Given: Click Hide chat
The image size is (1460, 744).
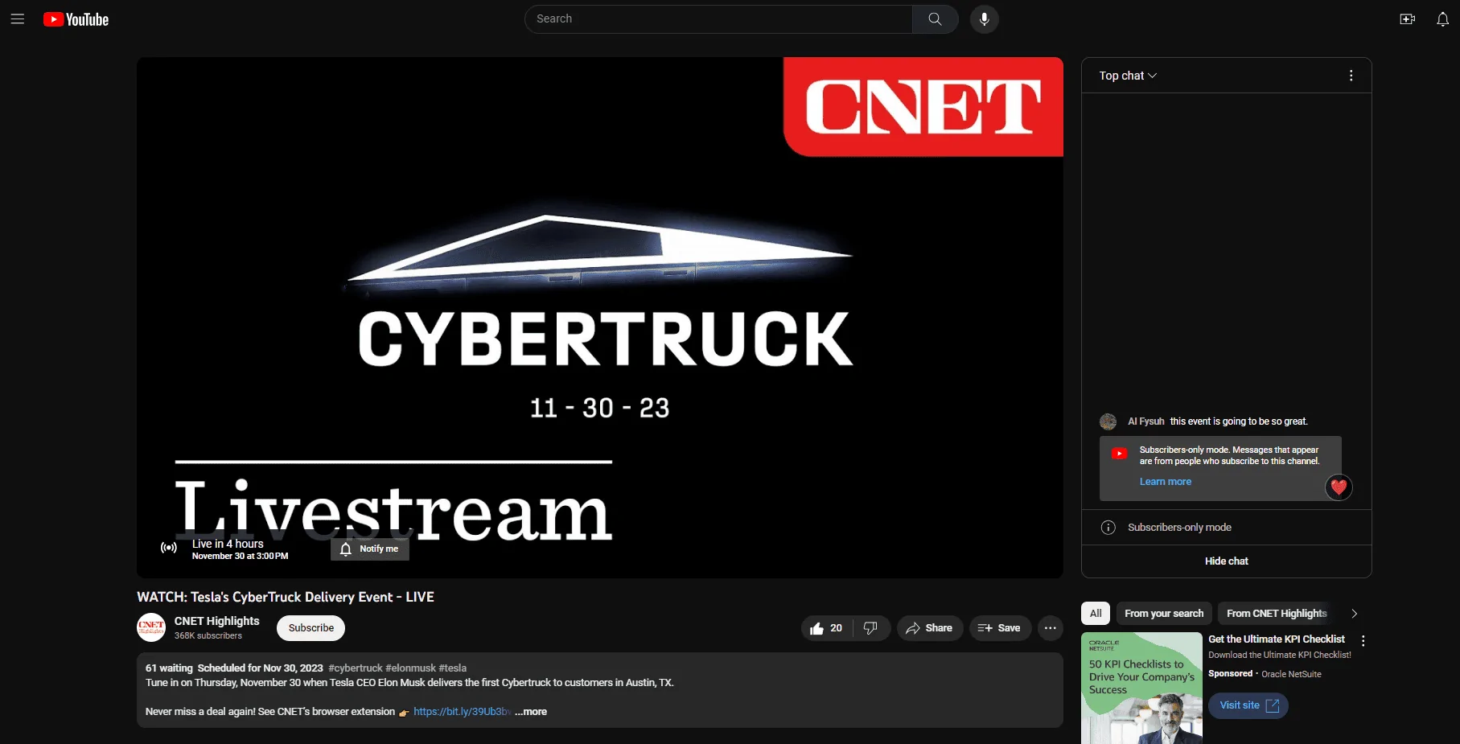Looking at the screenshot, I should (1226, 561).
